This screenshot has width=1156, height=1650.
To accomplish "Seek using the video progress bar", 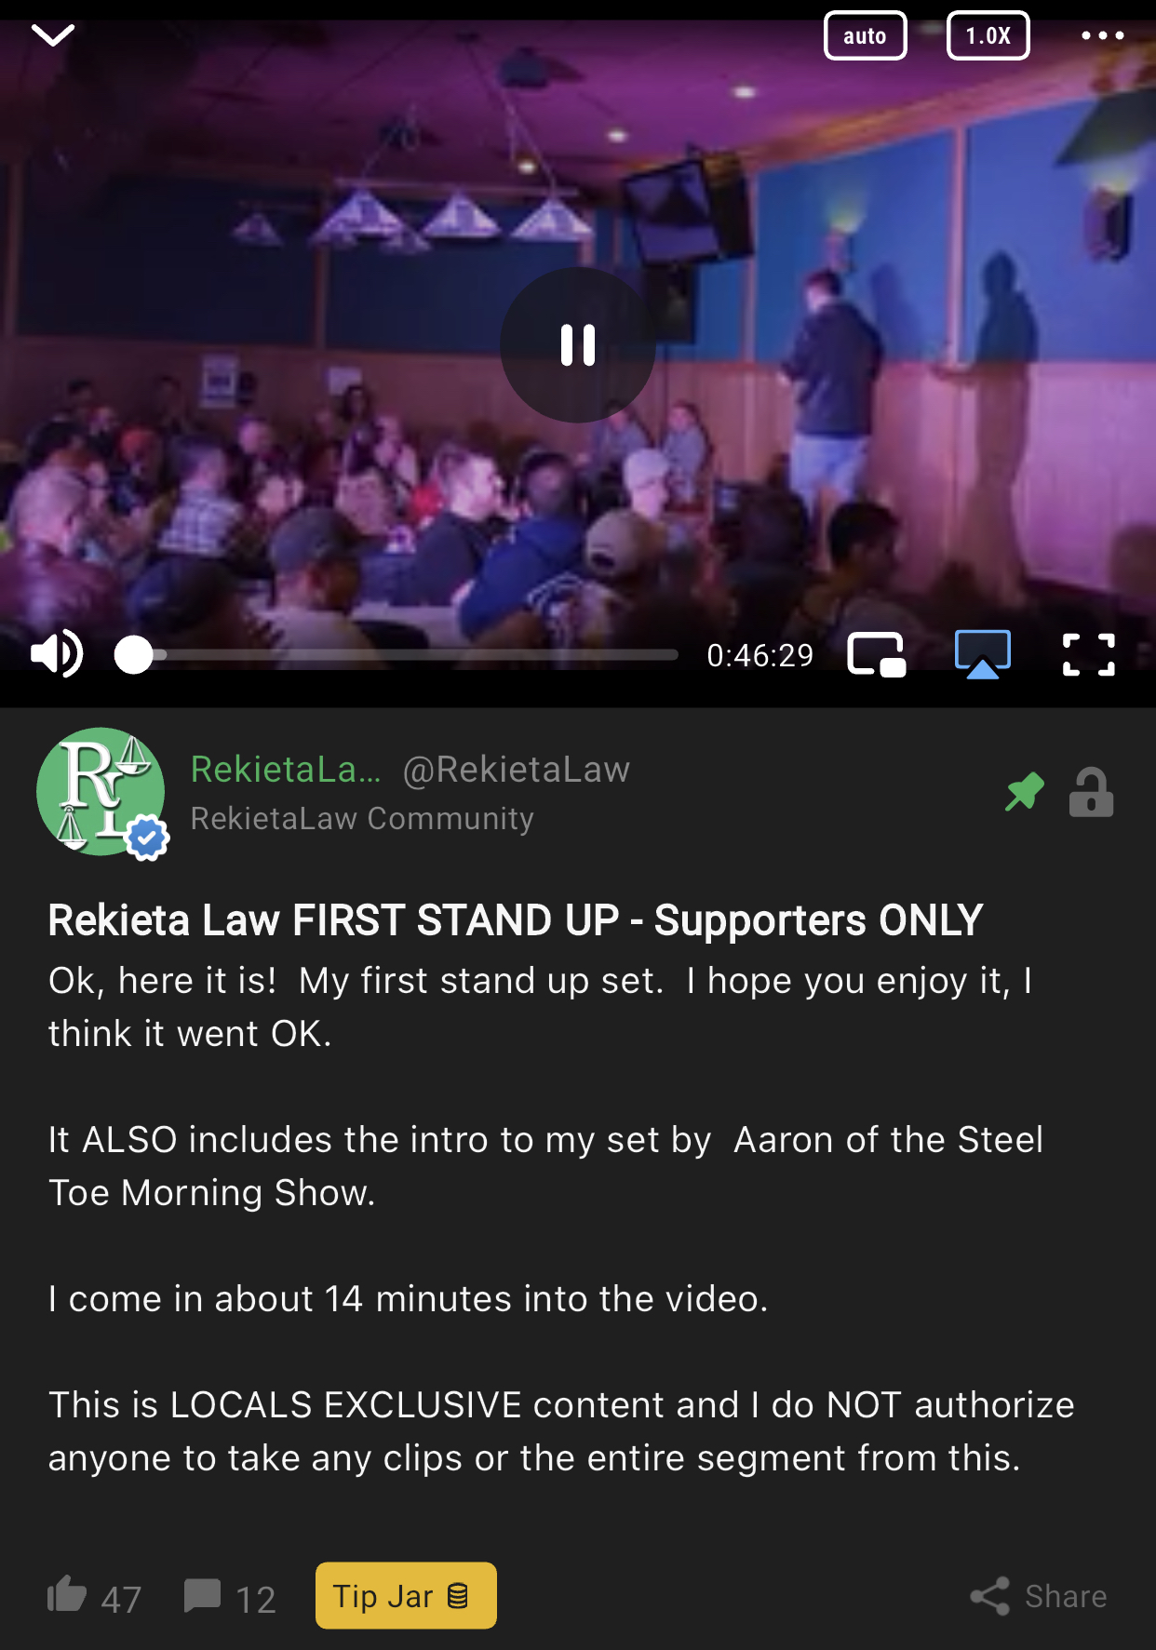I will 397,655.
